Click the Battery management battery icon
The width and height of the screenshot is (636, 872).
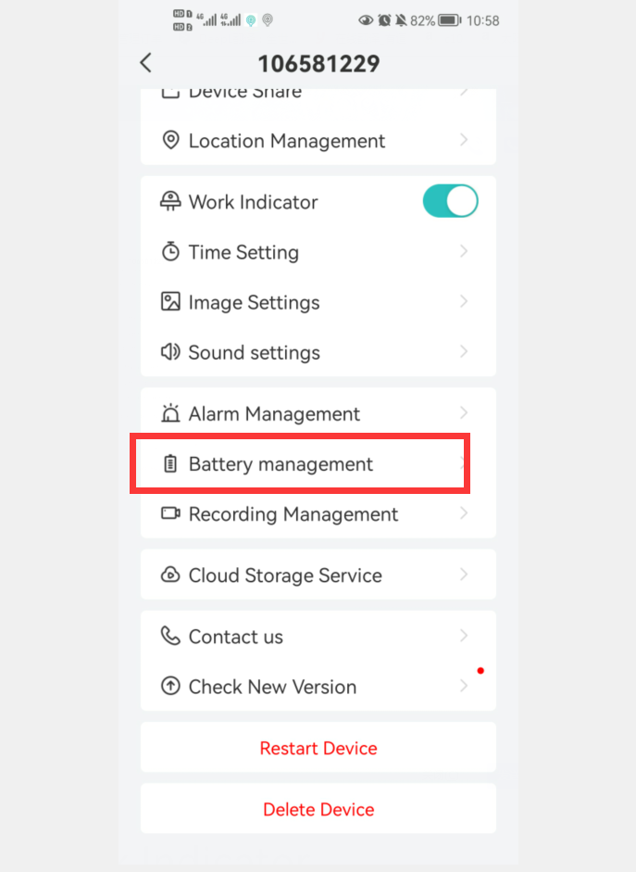170,463
